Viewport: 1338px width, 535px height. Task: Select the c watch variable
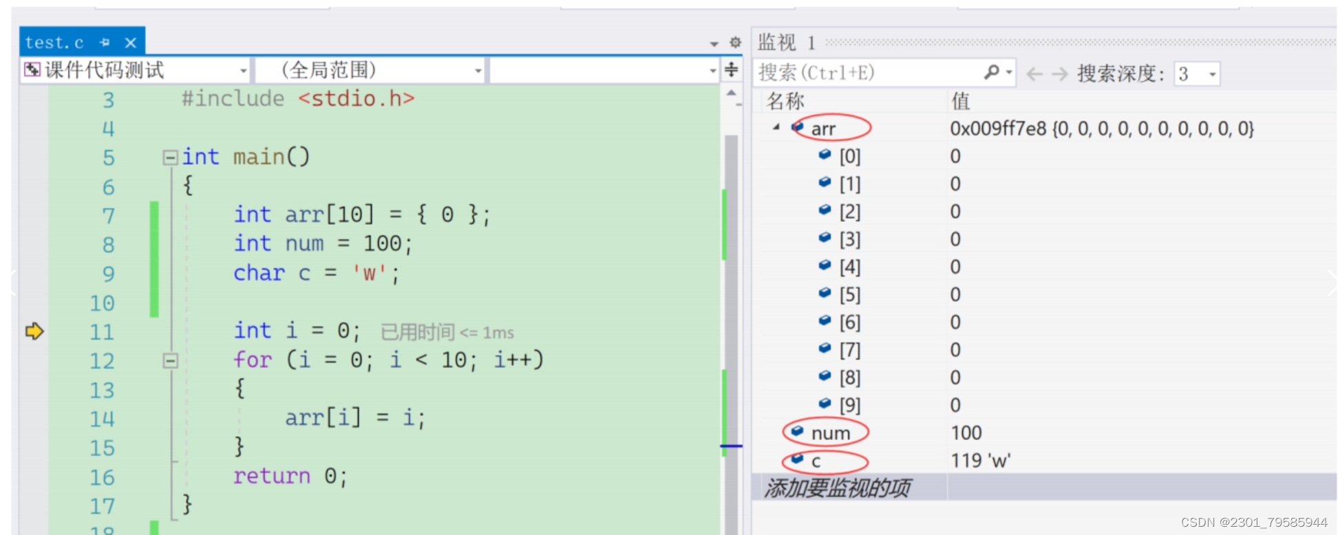point(816,461)
